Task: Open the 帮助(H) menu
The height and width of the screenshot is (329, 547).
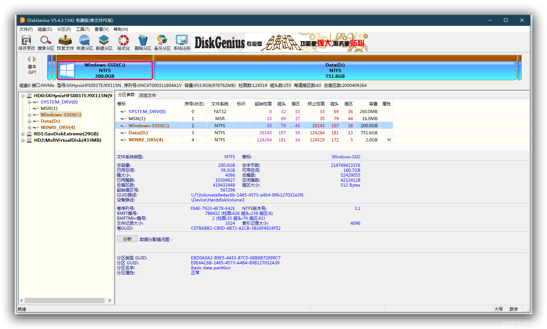Action: [121, 29]
